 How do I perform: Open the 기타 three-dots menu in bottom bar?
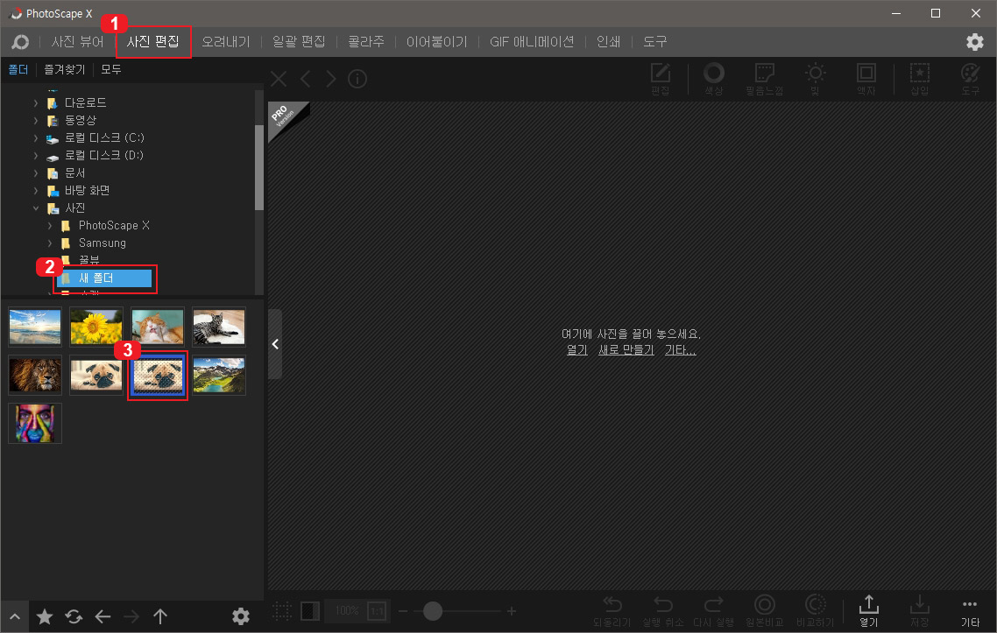(x=971, y=611)
